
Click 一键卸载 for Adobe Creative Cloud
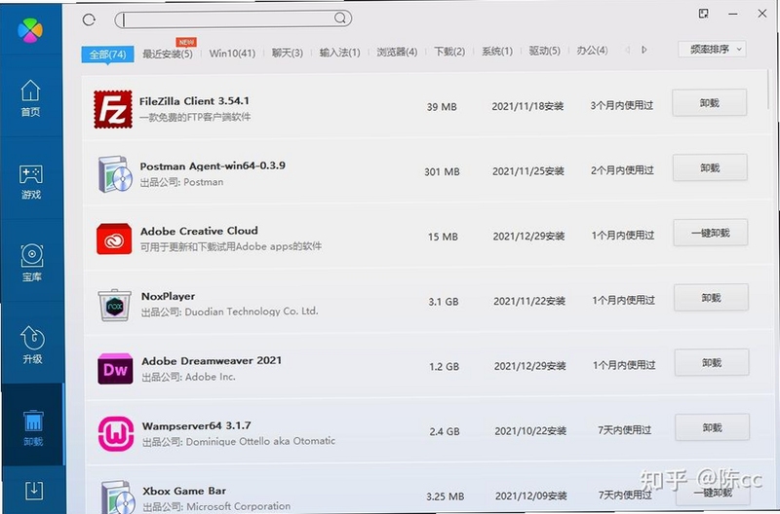[x=711, y=233]
